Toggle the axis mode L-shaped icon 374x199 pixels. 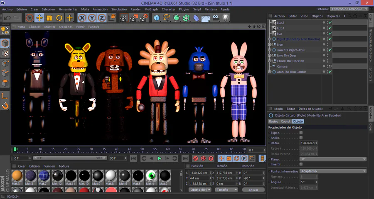coord(5,96)
